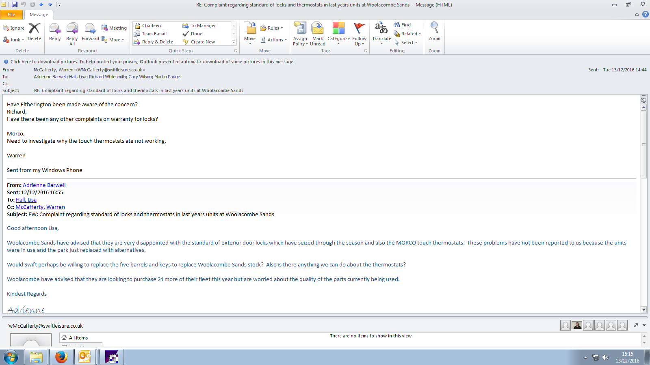This screenshot has width=650, height=365.
Task: Click the message body scroll up arrow
Action: pyautogui.click(x=643, y=107)
